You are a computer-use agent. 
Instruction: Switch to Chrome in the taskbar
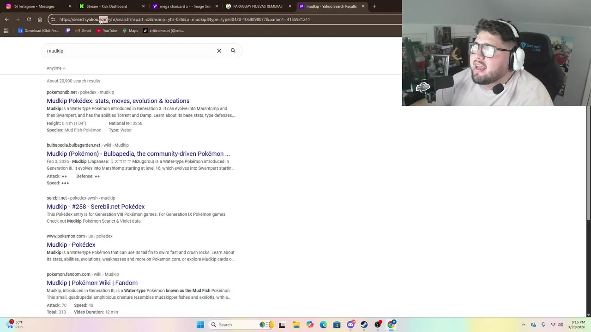[392, 325]
